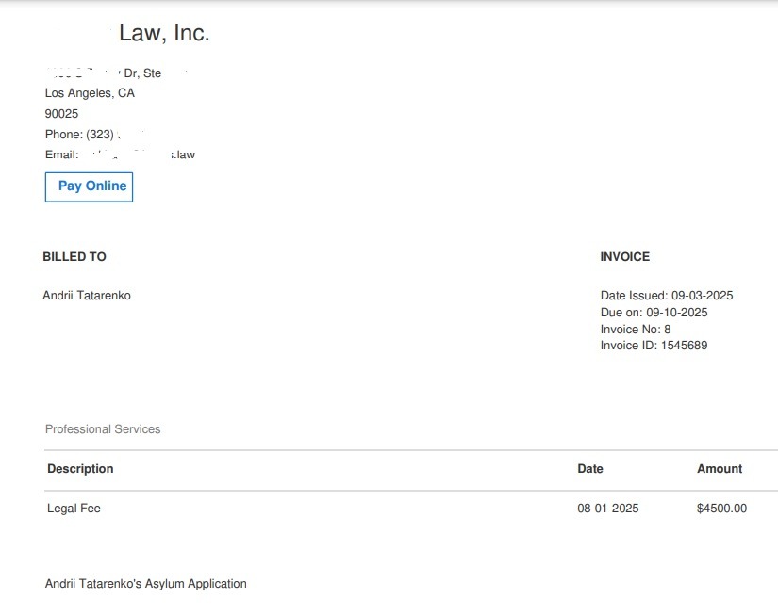Screen dimensions: 778x614
Task: Click the INVOICE heading
Action: 624,257
